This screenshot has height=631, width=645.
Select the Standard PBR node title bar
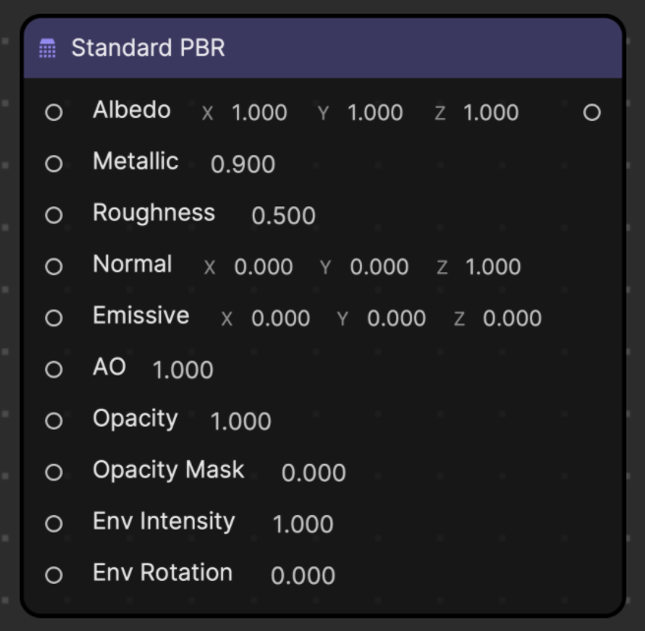click(322, 48)
